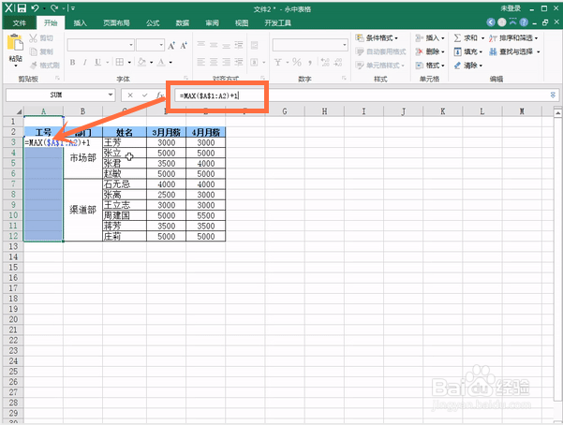Click Sort and Filter (排序和筛选)
The height and width of the screenshot is (425, 563).
pyautogui.click(x=513, y=37)
